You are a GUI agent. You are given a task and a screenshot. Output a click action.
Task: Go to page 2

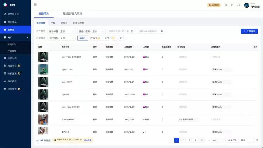pyautogui.click(x=183, y=140)
